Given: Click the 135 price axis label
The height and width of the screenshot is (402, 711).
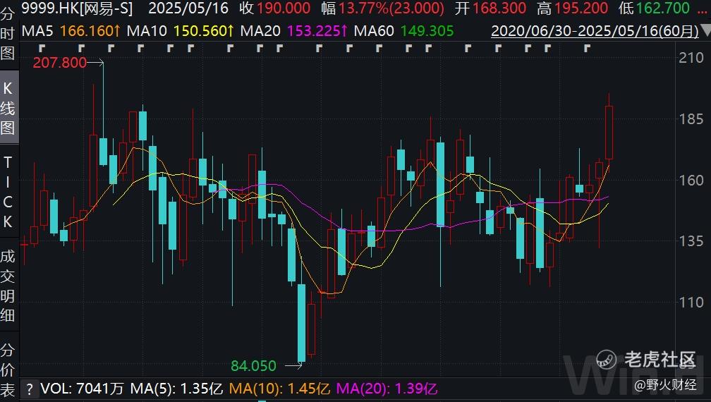Looking at the screenshot, I should (691, 240).
